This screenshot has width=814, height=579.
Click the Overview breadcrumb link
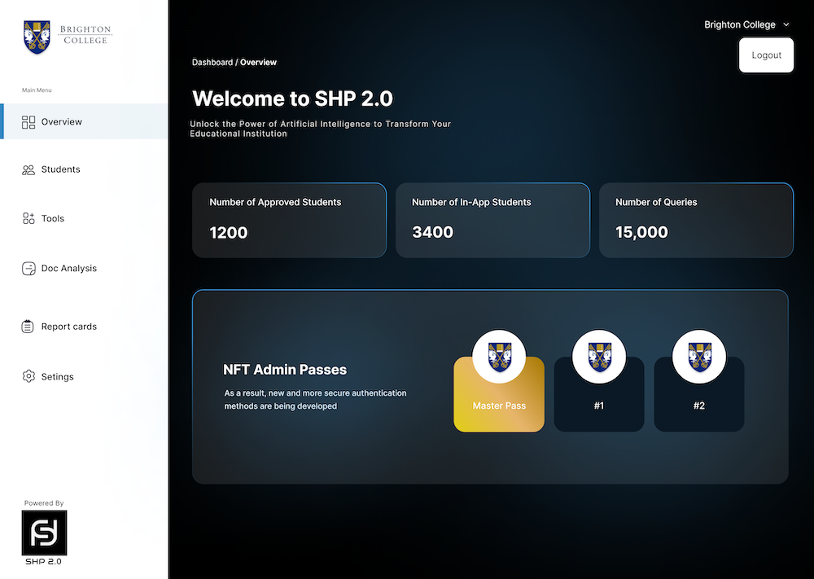tap(258, 63)
